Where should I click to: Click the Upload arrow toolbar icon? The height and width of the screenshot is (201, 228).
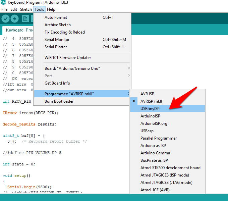pos(15,19)
